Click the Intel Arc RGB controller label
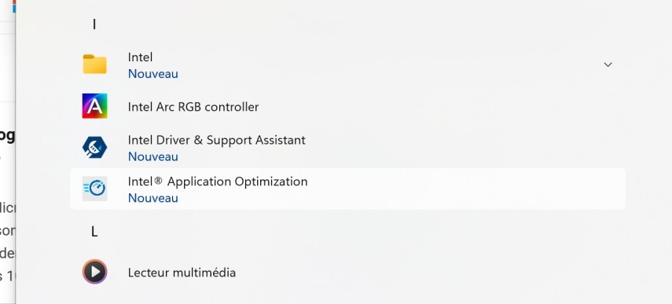 coord(193,107)
